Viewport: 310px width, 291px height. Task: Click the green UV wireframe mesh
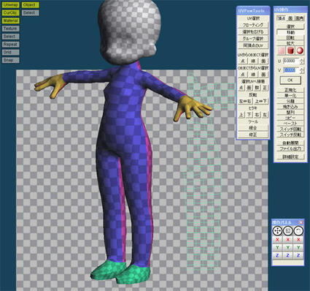(203, 170)
